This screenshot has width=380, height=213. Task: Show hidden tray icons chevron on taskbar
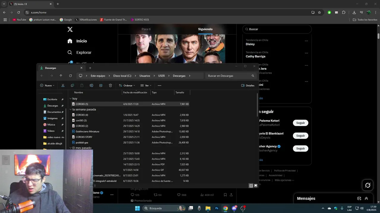click(x=323, y=208)
